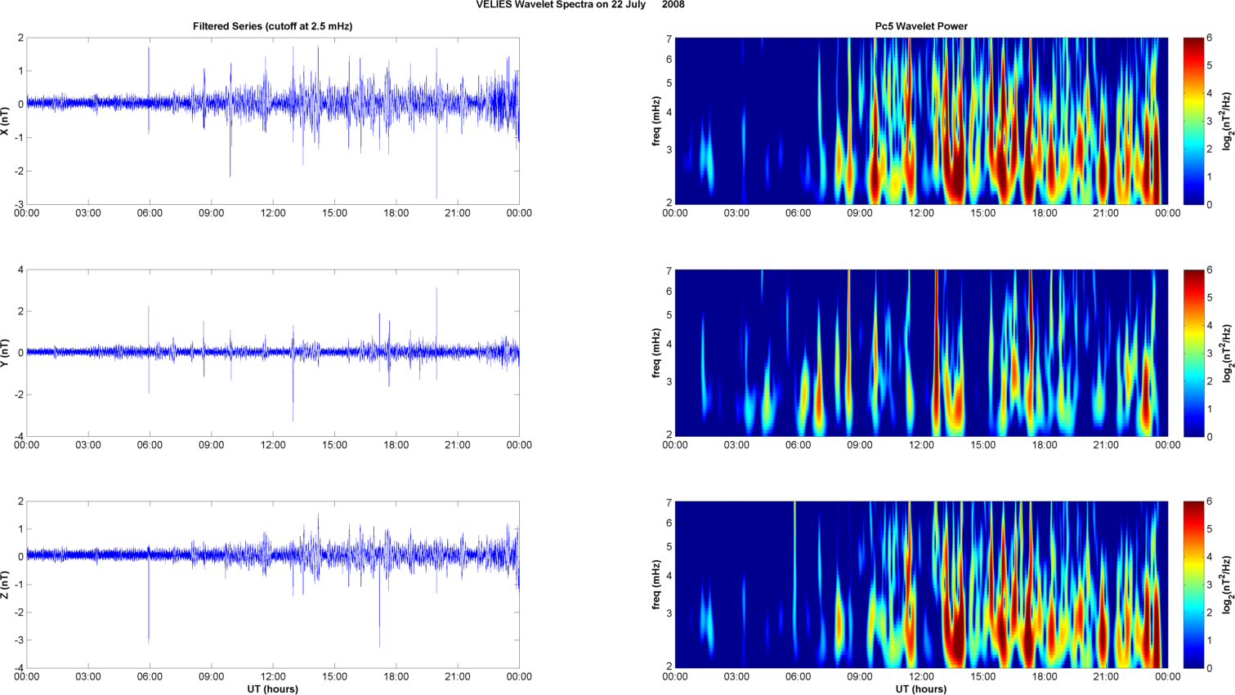This screenshot has height=695, width=1235.
Task: Click the "freq (mHz)" label of the bottom spectrogram
Action: (x=656, y=585)
